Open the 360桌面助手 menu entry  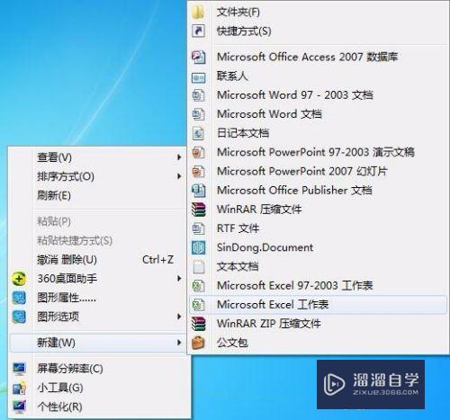coord(98,279)
